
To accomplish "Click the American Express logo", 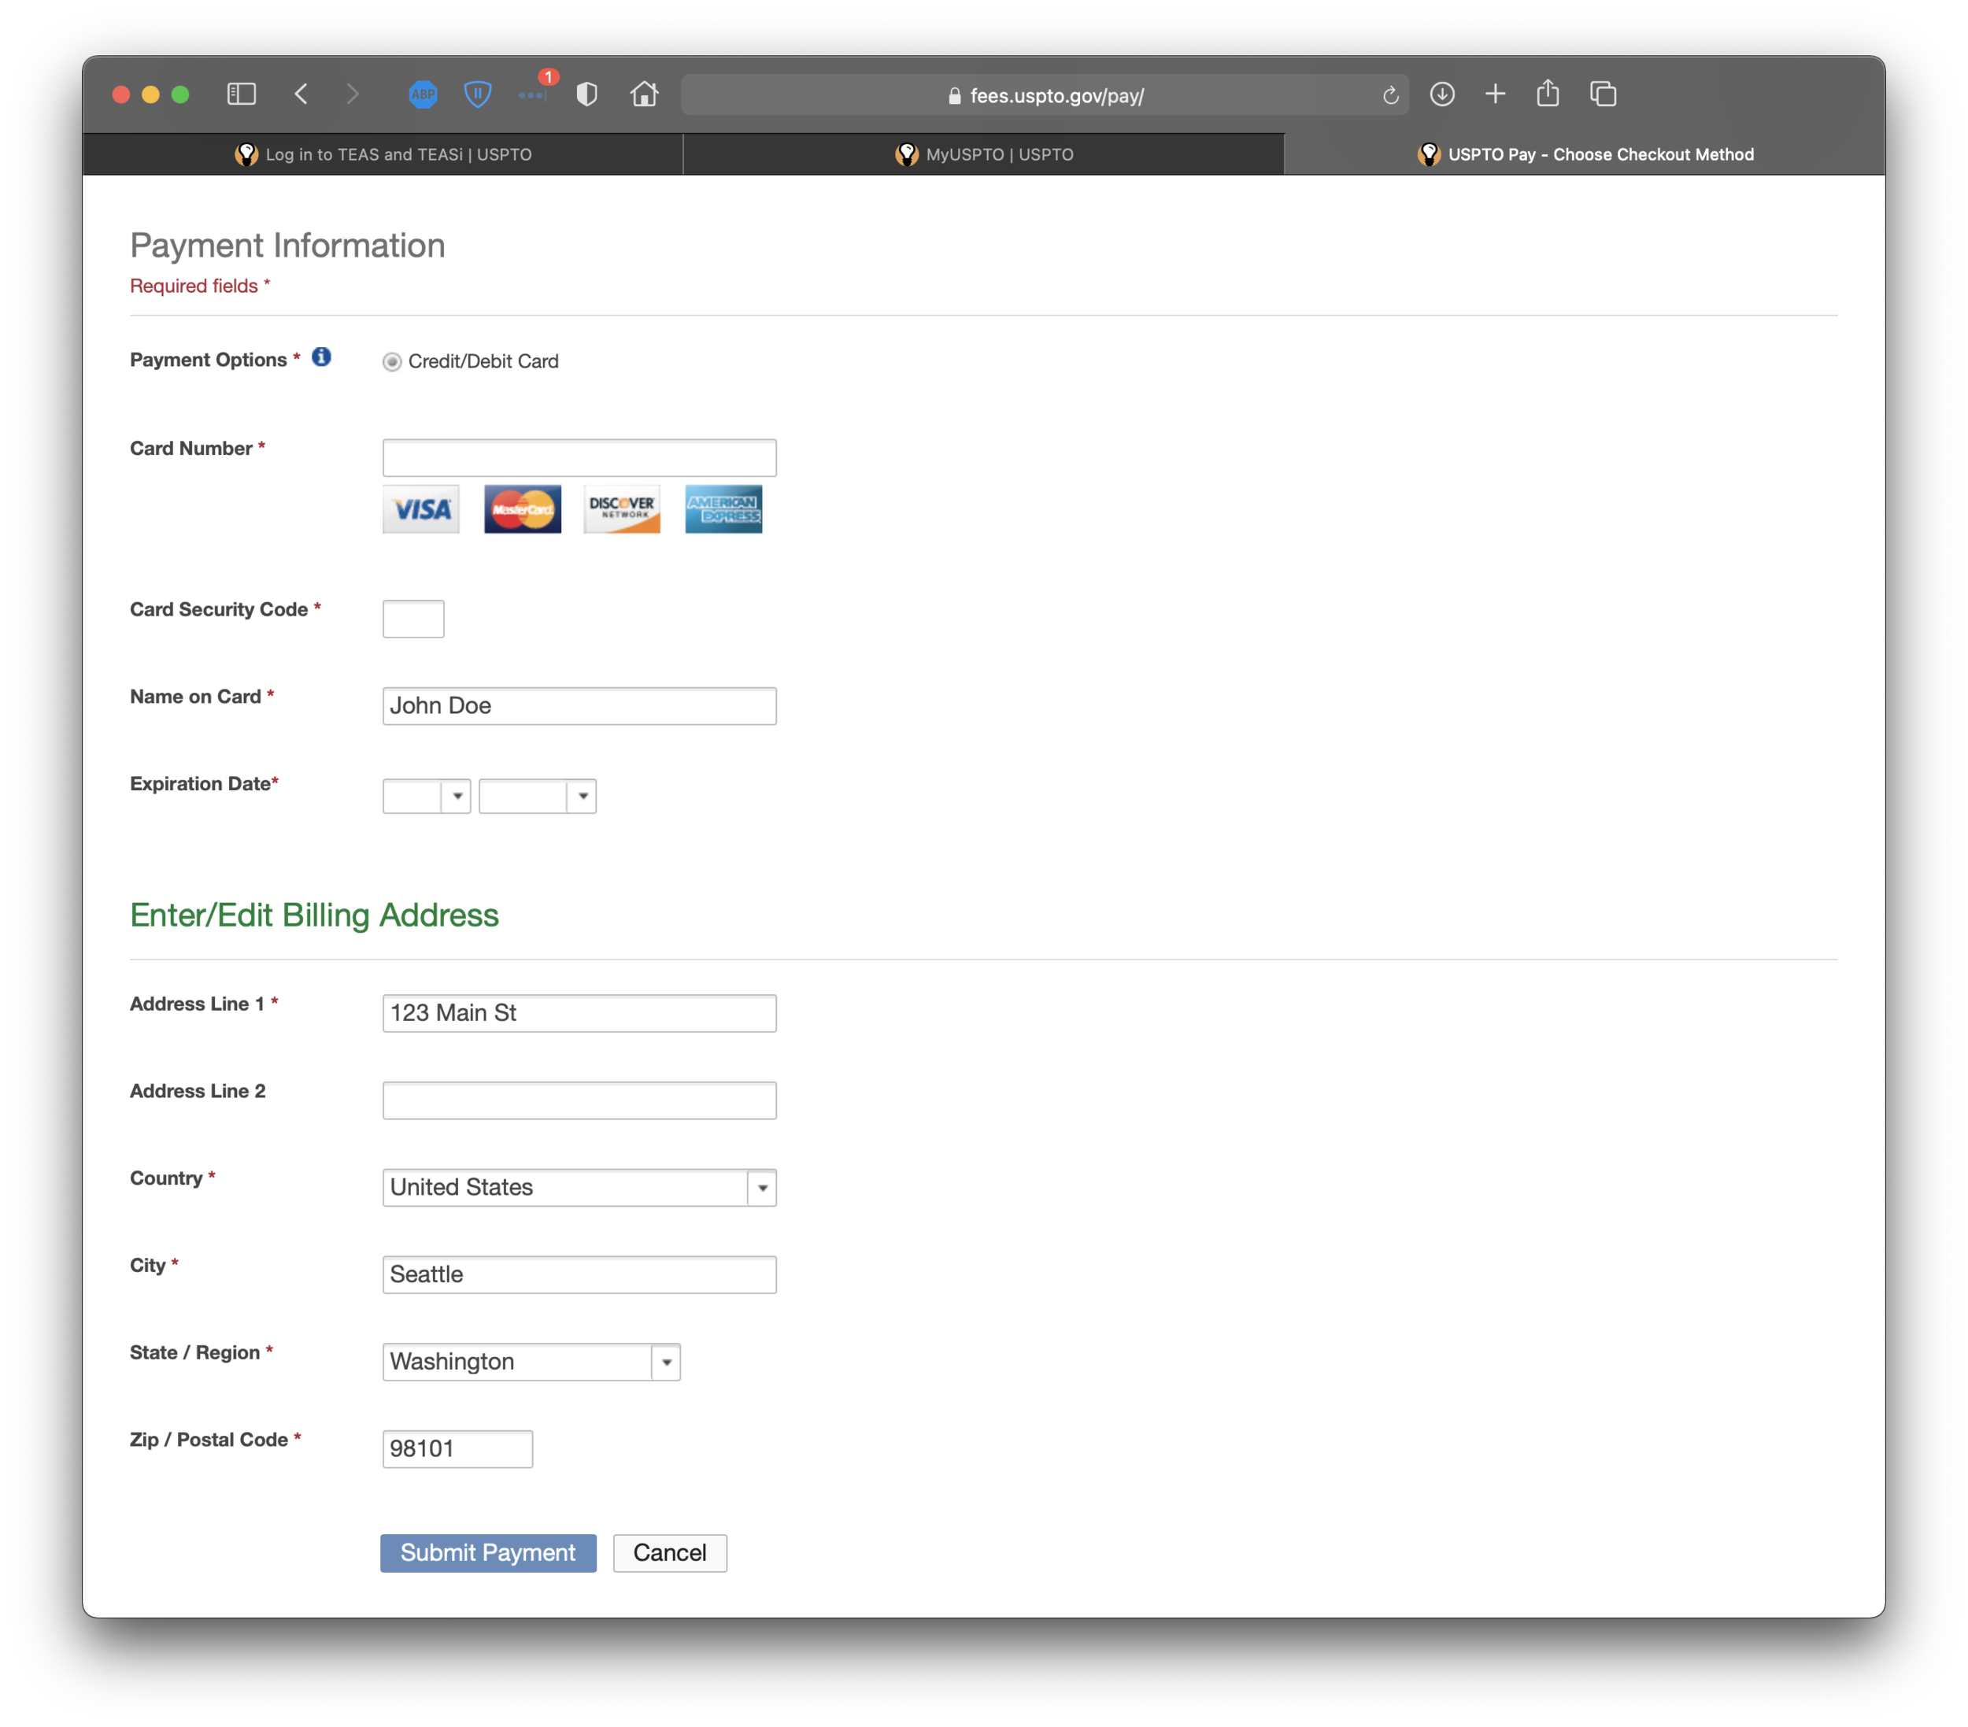I will [x=724, y=509].
